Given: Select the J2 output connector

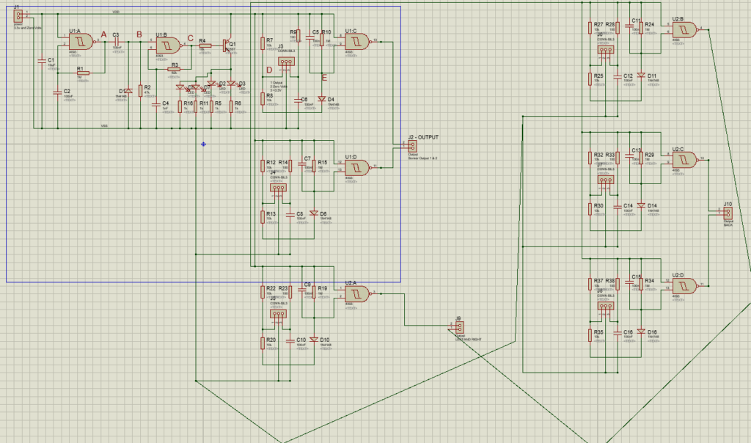Looking at the screenshot, I should [x=412, y=145].
